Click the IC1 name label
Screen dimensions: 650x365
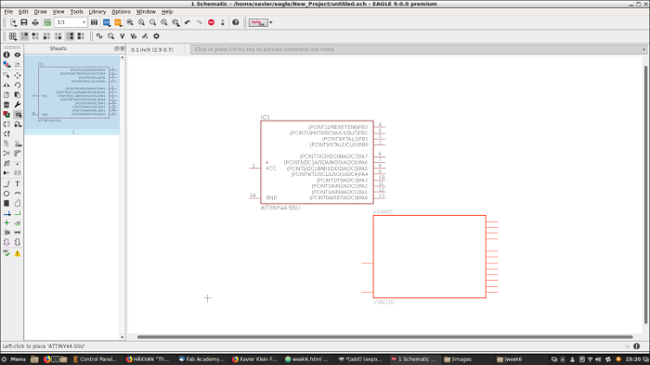265,118
